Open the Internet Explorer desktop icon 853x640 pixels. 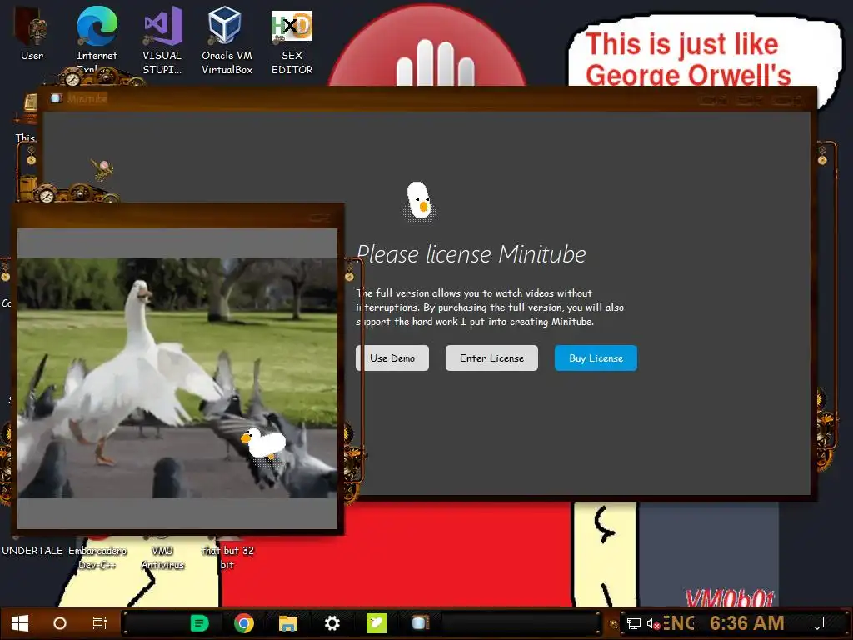(x=97, y=39)
